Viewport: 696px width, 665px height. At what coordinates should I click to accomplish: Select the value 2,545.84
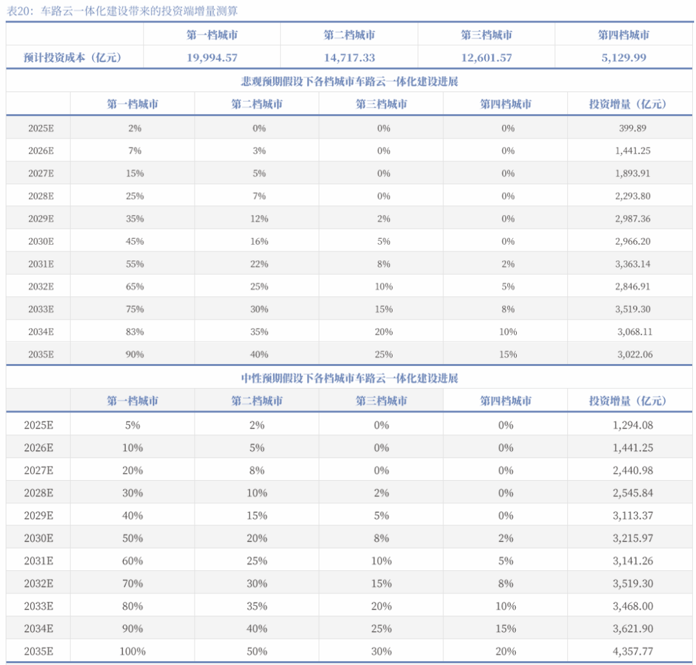pyautogui.click(x=633, y=493)
